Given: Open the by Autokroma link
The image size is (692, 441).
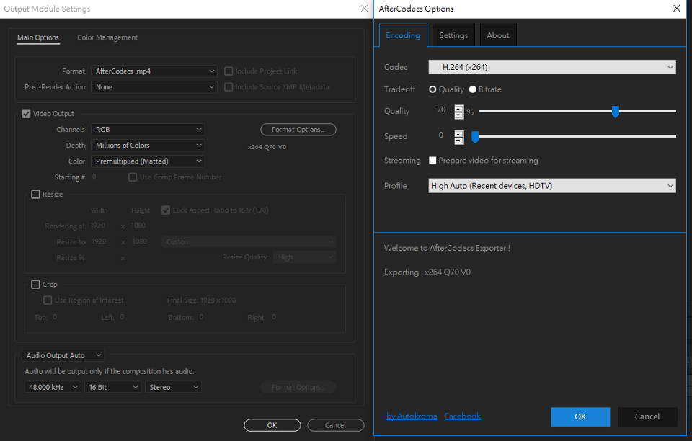Looking at the screenshot, I should click(412, 416).
